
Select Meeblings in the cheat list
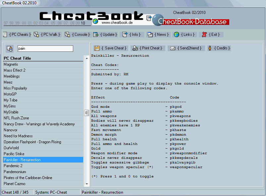43,76
